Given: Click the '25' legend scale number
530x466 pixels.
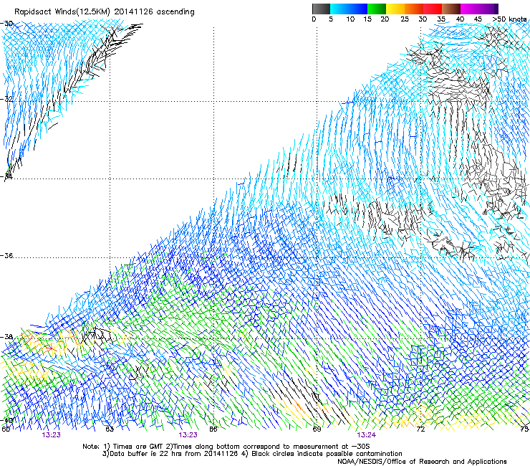Looking at the screenshot, I should tap(405, 19).
